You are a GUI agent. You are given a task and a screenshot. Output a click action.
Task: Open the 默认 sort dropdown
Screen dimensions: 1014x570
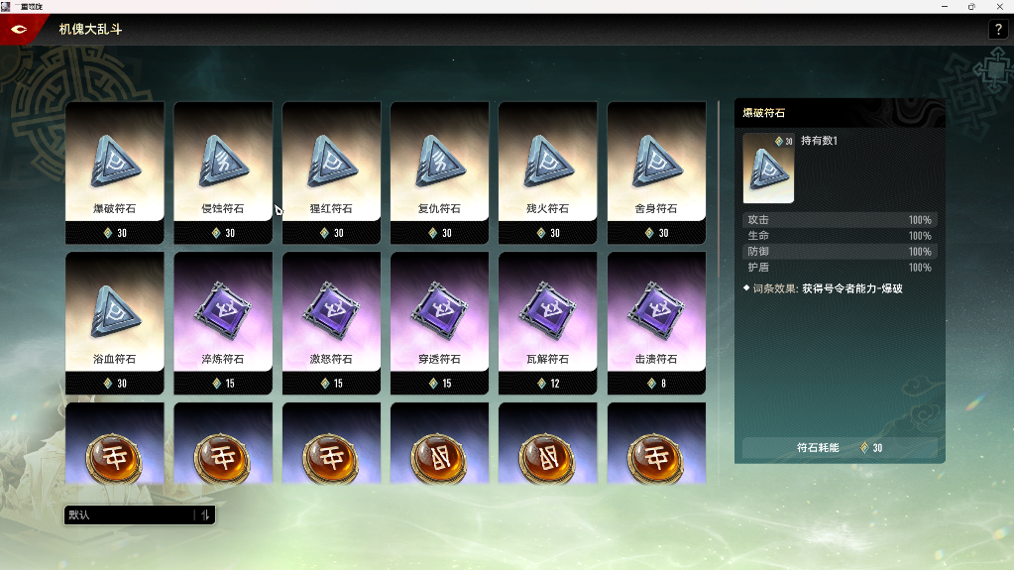coord(129,515)
